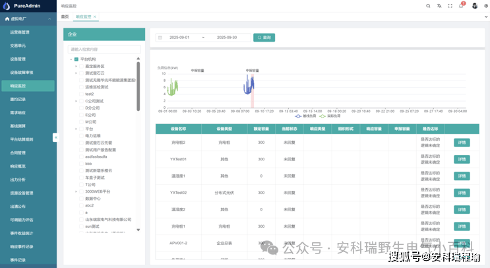490x268 pixels.
Task: Click the end date 2025-09-30 field
Action: [227, 38]
